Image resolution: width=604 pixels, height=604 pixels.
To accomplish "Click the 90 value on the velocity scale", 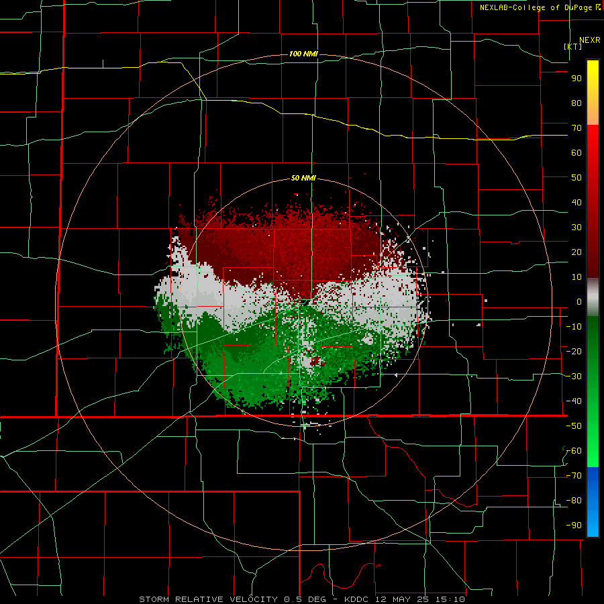I will point(576,79).
